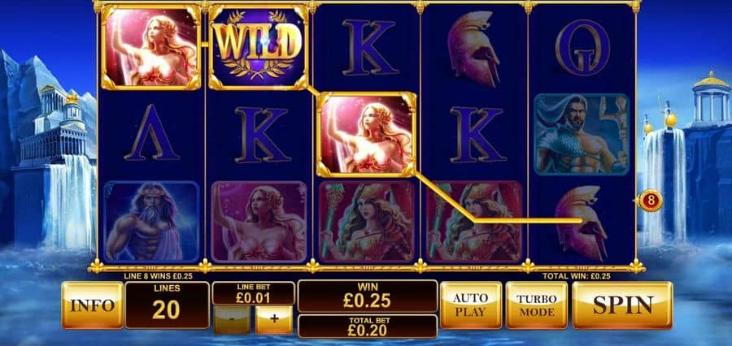Open the LINES 20 selector

[x=167, y=305]
